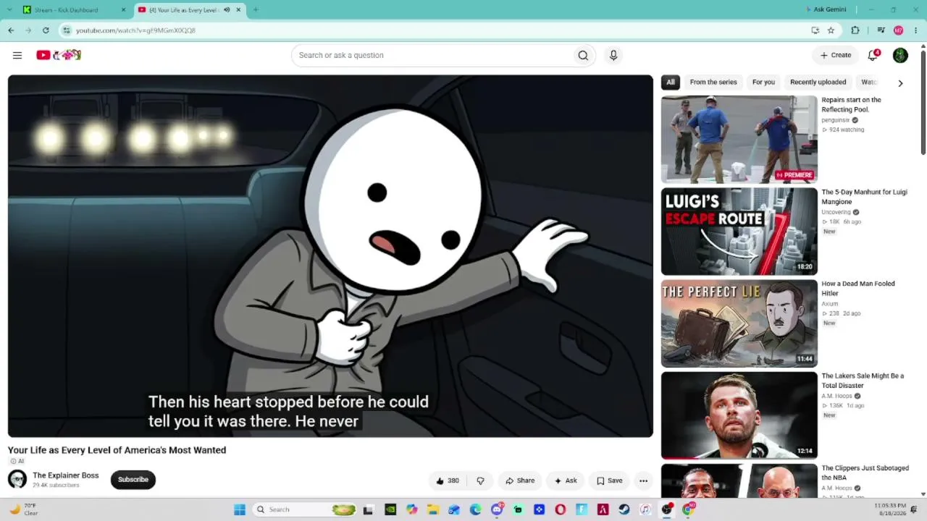Open NVIDIA app from the taskbar

390,509
